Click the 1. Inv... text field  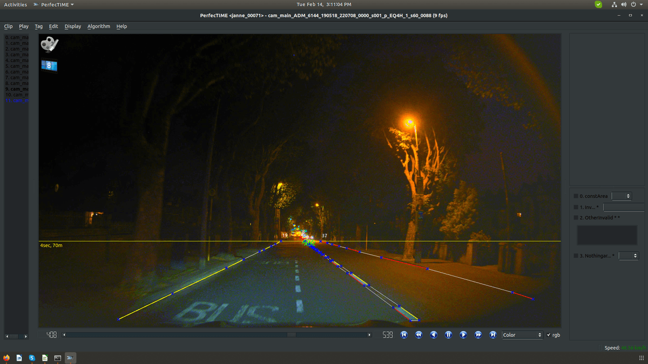pos(625,207)
